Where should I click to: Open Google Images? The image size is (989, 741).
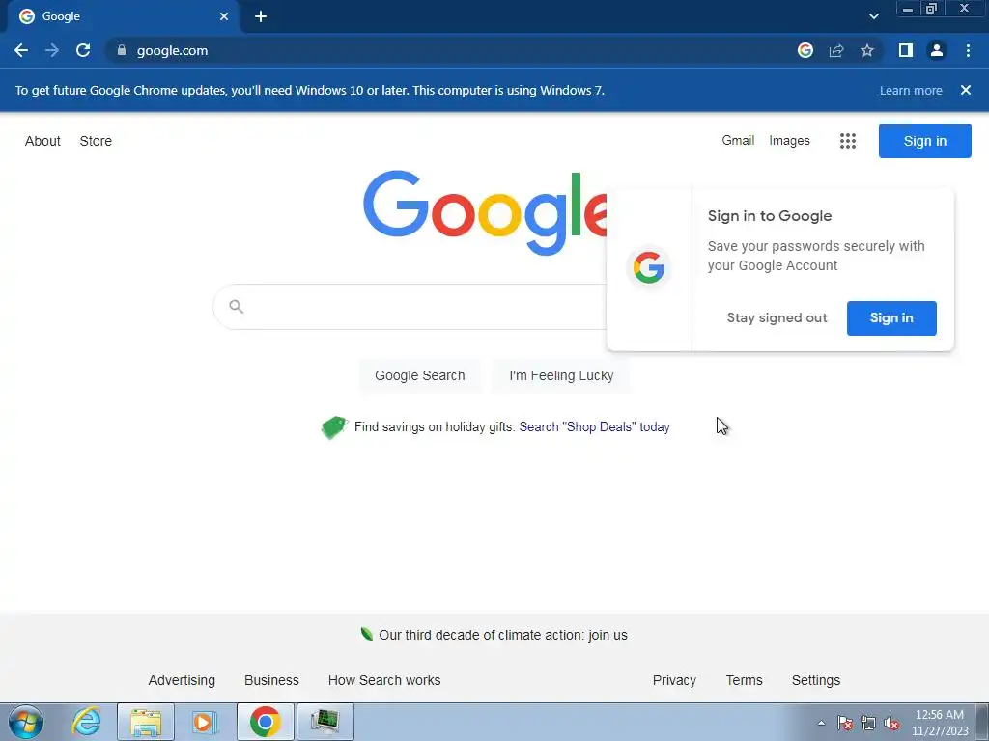click(x=789, y=141)
